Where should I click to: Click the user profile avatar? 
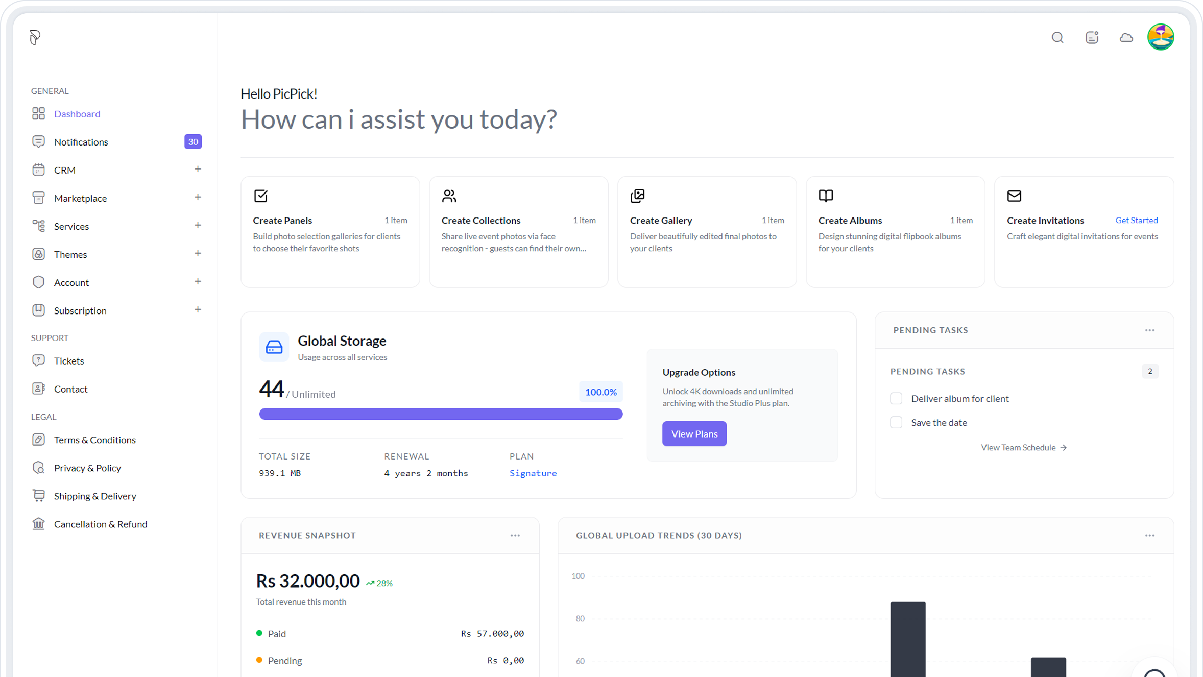[x=1160, y=37]
